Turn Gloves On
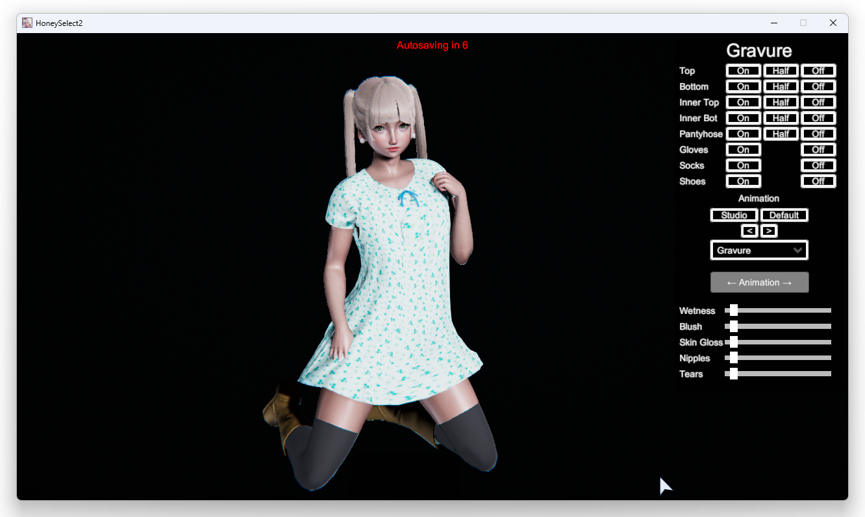 point(743,150)
